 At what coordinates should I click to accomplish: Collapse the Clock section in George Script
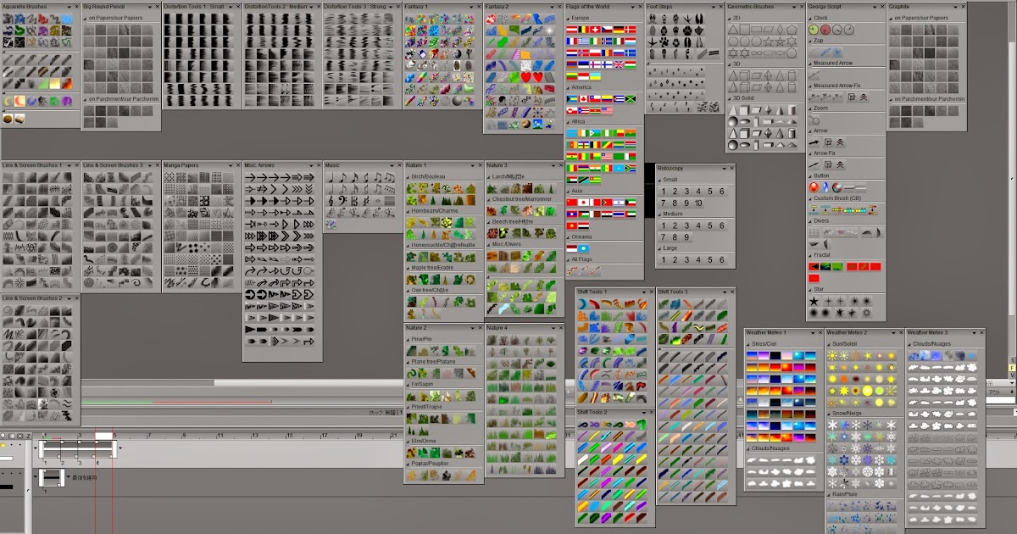tap(809, 18)
